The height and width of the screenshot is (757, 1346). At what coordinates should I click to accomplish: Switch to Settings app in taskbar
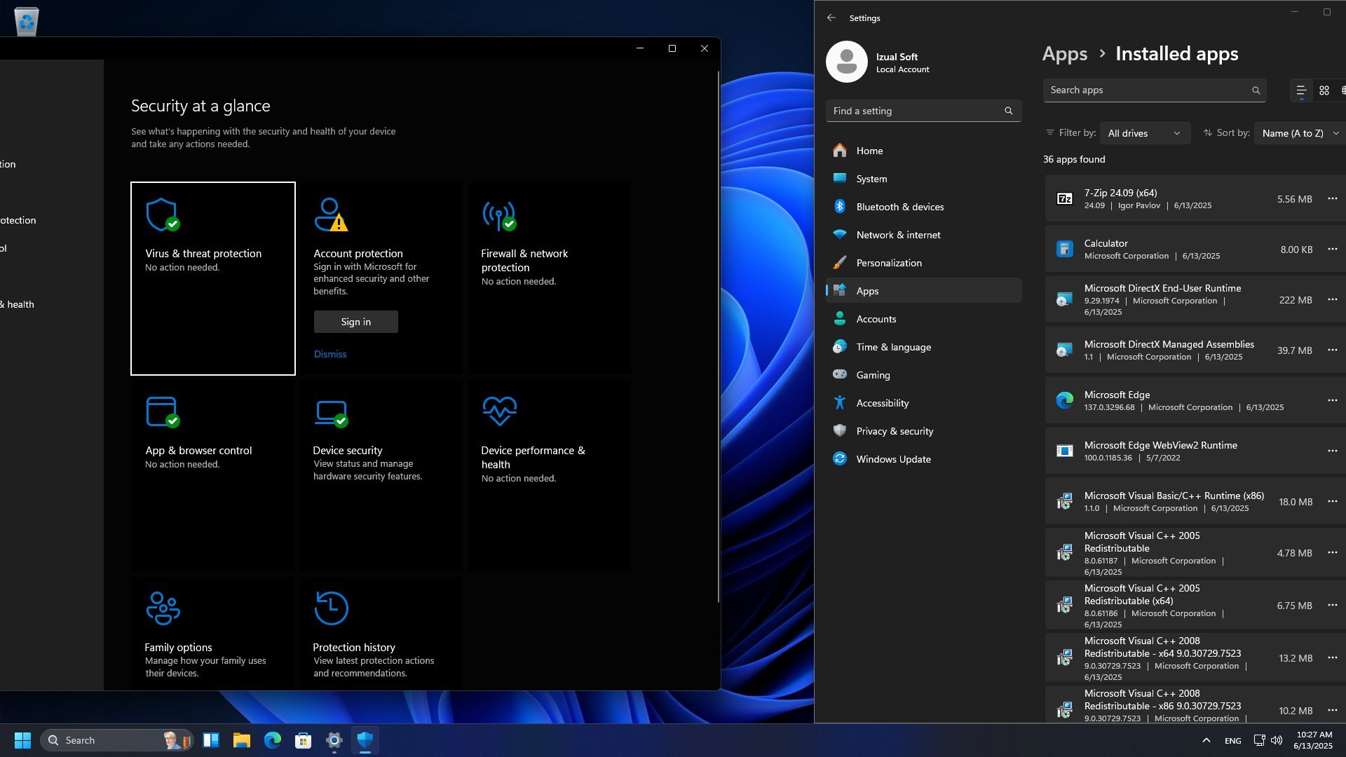pos(334,740)
